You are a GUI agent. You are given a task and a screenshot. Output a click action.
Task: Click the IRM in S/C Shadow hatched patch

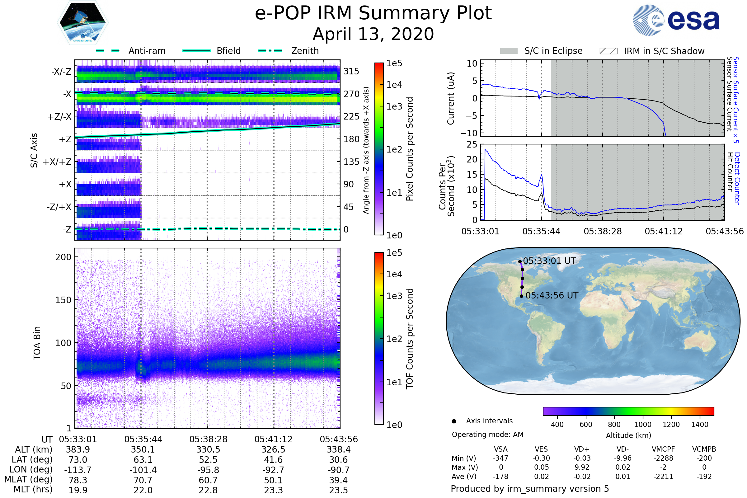(x=608, y=51)
